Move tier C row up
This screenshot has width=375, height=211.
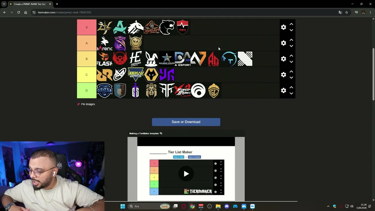[291, 72]
